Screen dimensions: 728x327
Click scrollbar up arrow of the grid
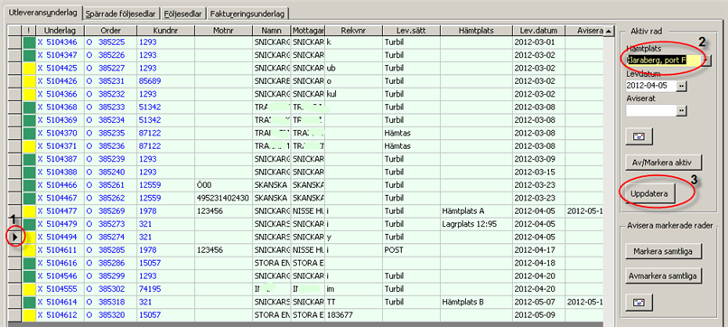click(x=609, y=31)
